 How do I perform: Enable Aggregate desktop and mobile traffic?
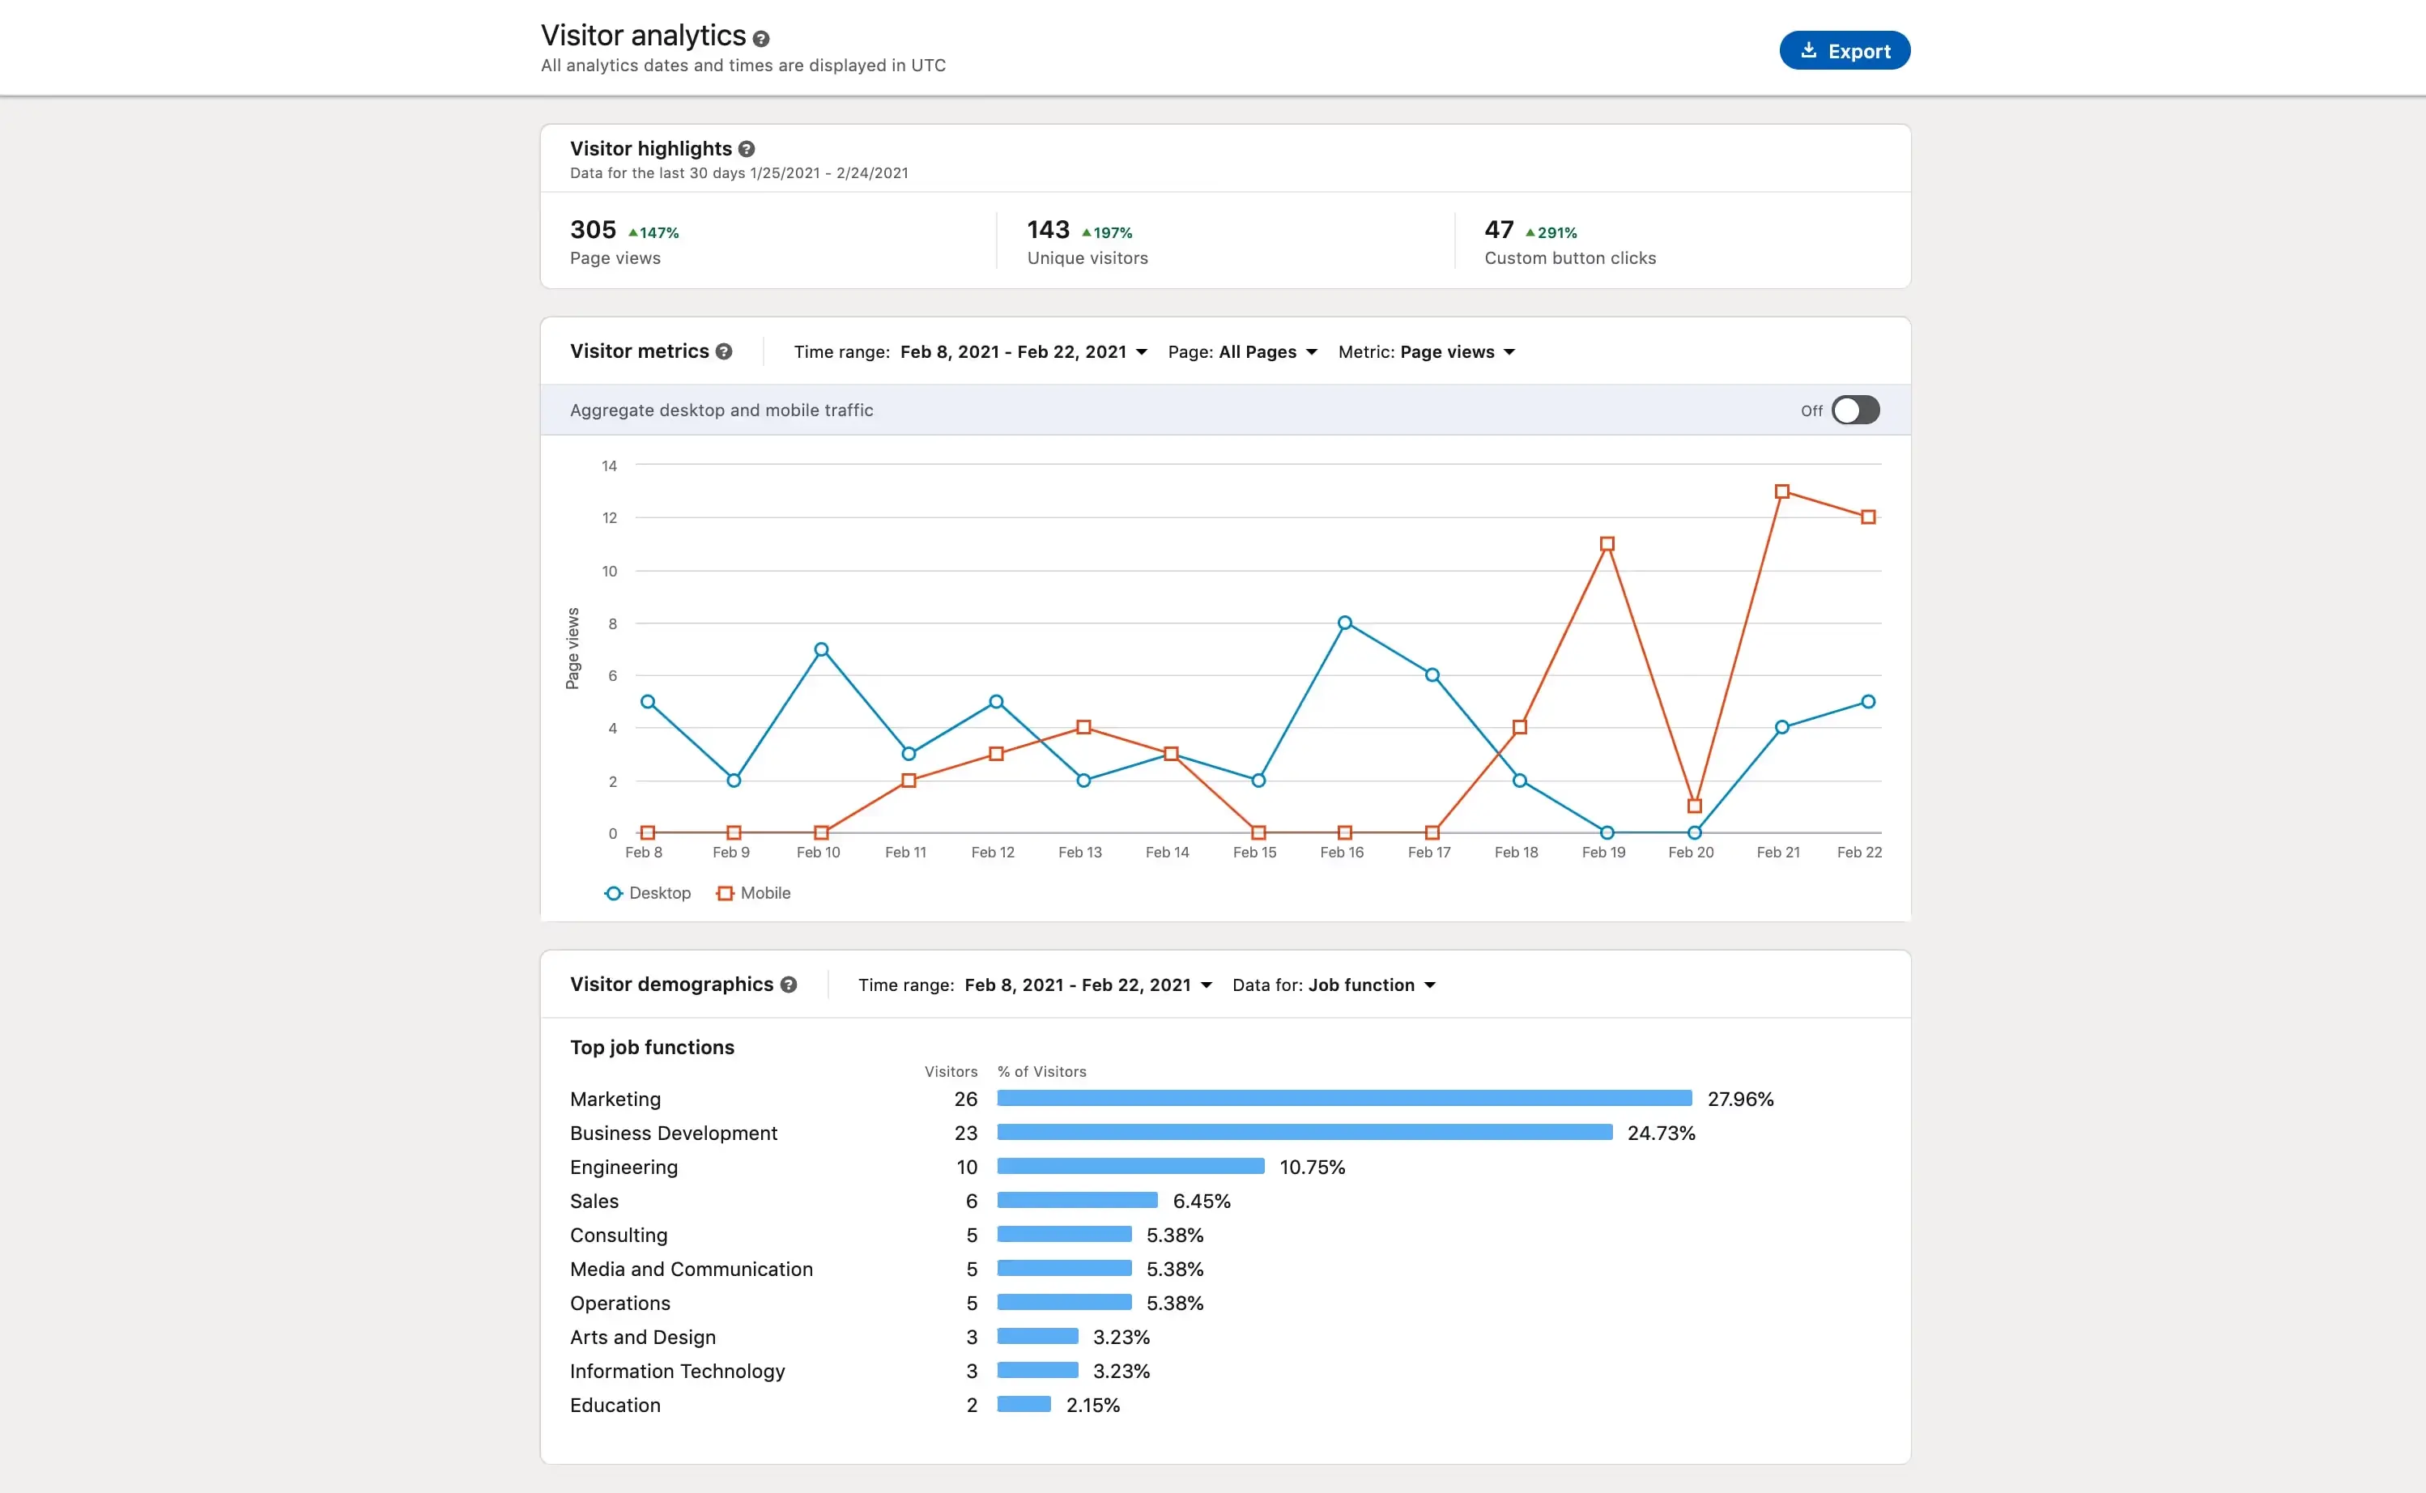pos(1854,410)
